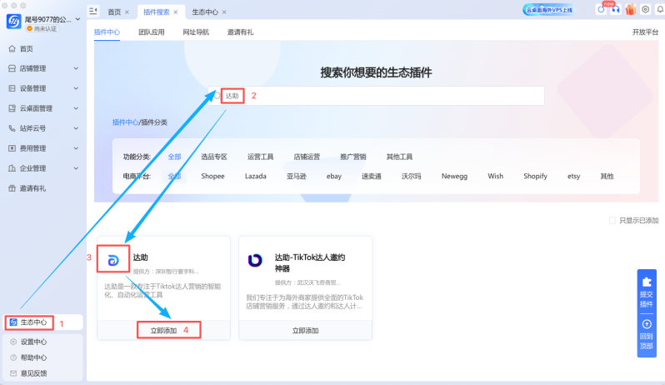Select Shopee platform filter
665x385 pixels.
coord(212,176)
